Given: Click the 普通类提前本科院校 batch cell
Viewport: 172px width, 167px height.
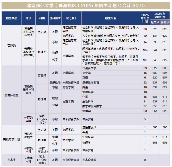Looking at the screenshot, I should click(28, 89).
